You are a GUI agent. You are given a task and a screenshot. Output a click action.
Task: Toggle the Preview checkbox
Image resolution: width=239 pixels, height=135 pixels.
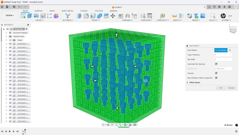click(x=216, y=73)
